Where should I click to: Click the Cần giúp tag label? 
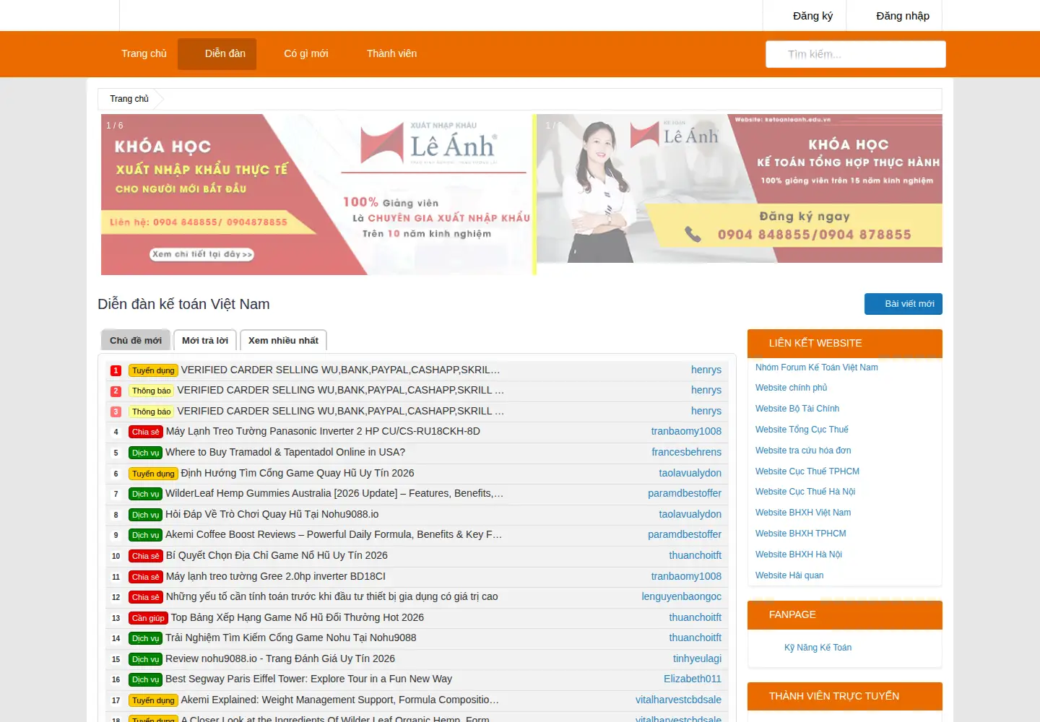[x=148, y=618]
